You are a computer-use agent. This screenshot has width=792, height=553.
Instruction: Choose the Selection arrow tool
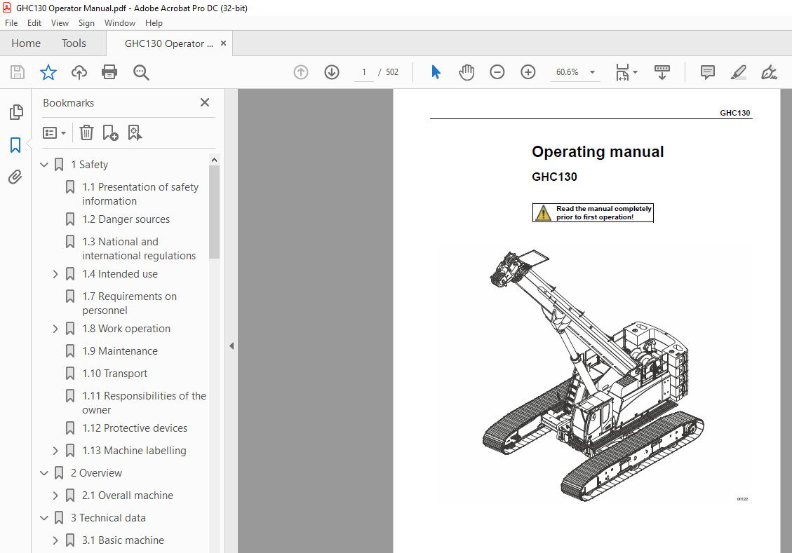[436, 72]
